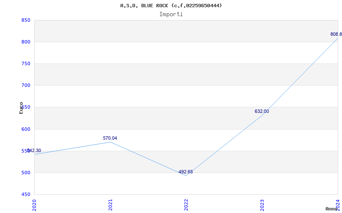Click the 700 y-axis tick label
The height and width of the screenshot is (213, 342).
(26, 85)
